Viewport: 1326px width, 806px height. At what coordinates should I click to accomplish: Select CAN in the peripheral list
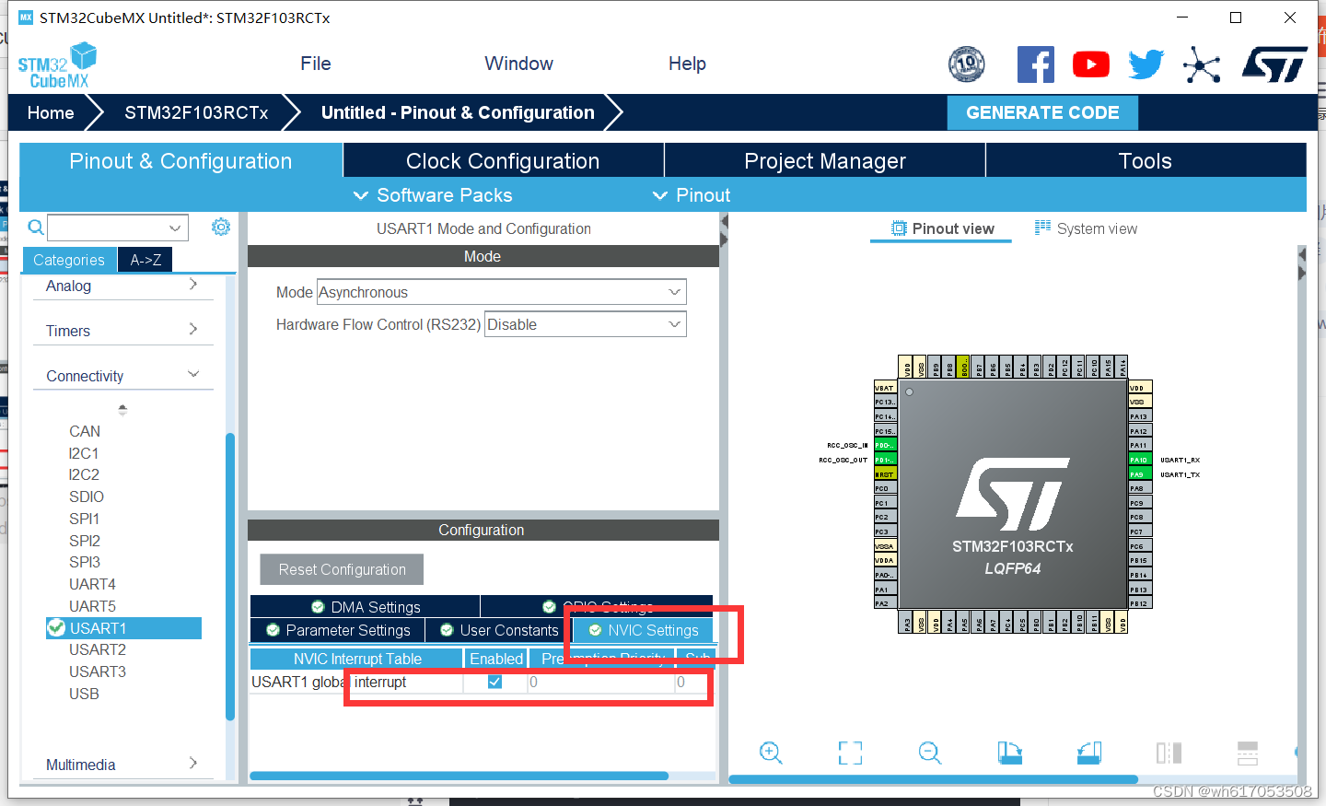(85, 431)
